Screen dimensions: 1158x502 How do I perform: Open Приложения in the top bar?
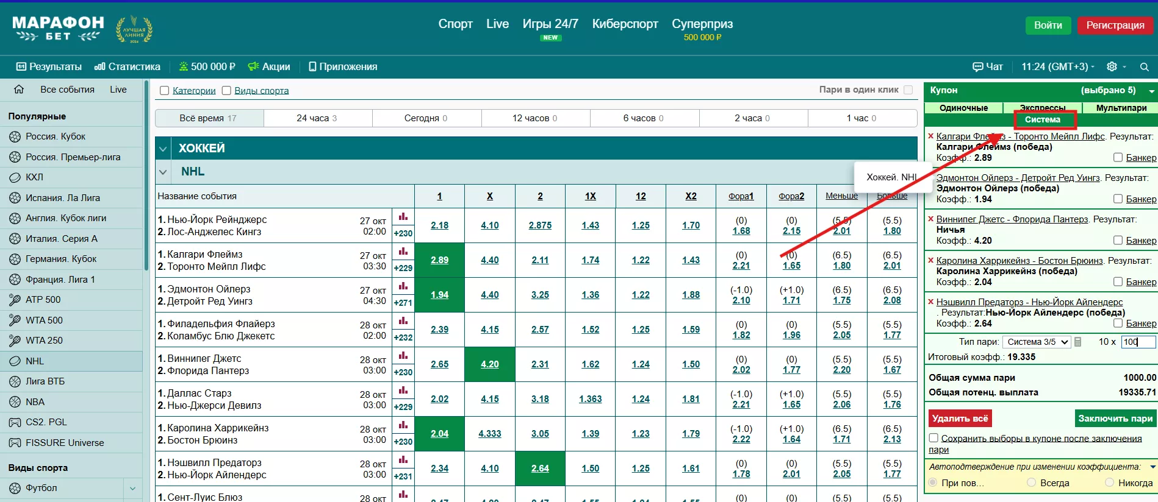point(343,66)
